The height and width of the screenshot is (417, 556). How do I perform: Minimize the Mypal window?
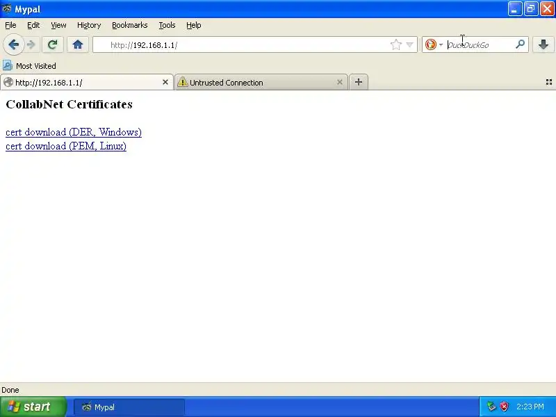tap(515, 9)
